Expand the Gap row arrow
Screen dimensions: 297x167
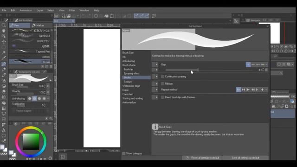pos(156,64)
